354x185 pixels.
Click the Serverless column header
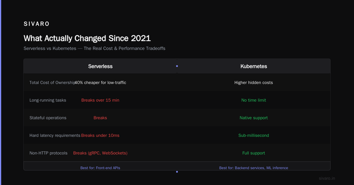tap(100, 66)
